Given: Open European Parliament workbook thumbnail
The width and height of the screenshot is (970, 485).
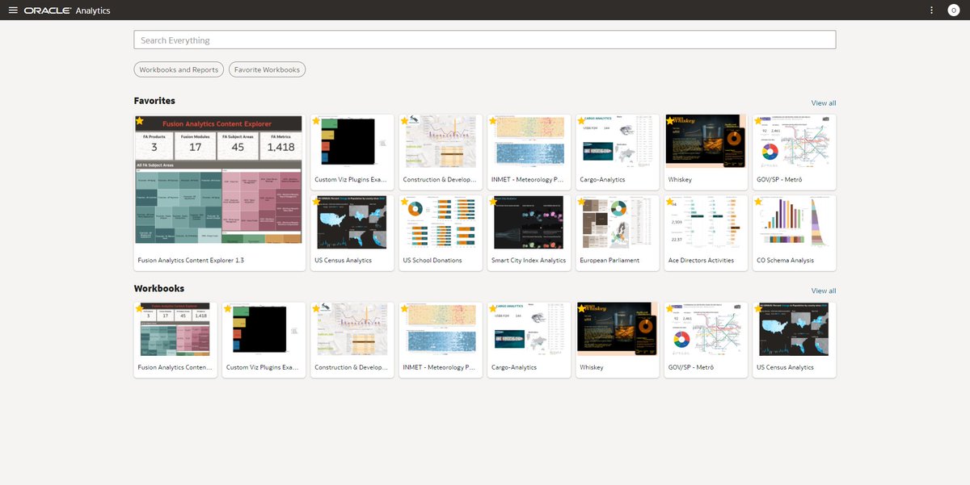Looking at the screenshot, I should (618, 222).
